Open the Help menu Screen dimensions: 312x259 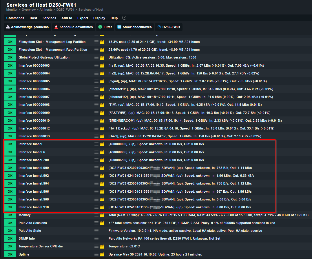(114, 18)
